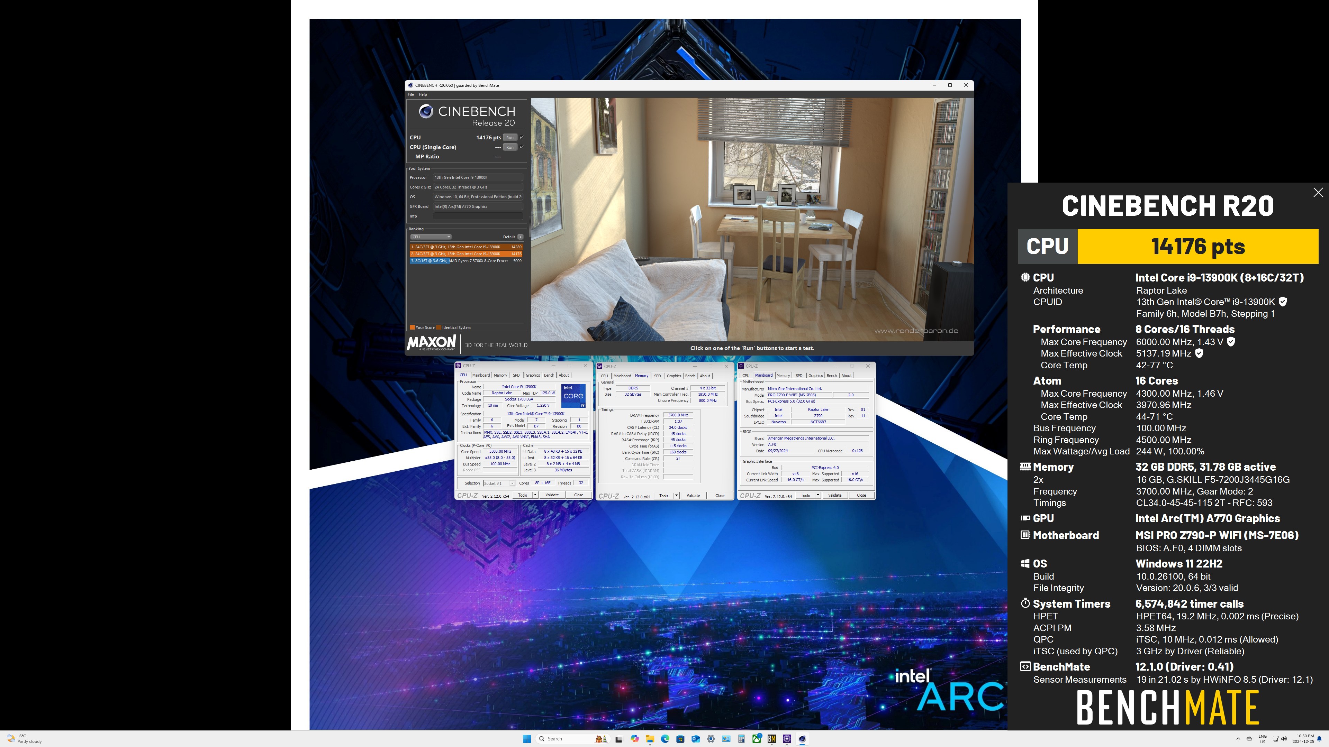Viewport: 1329px width, 747px height.
Task: Open the Ranking CPU dropdown in Cinebench
Action: pyautogui.click(x=431, y=237)
